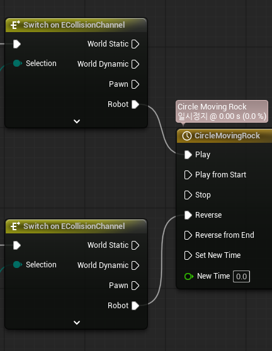
Task: Click the New Time 0.0 value field
Action: tap(241, 276)
